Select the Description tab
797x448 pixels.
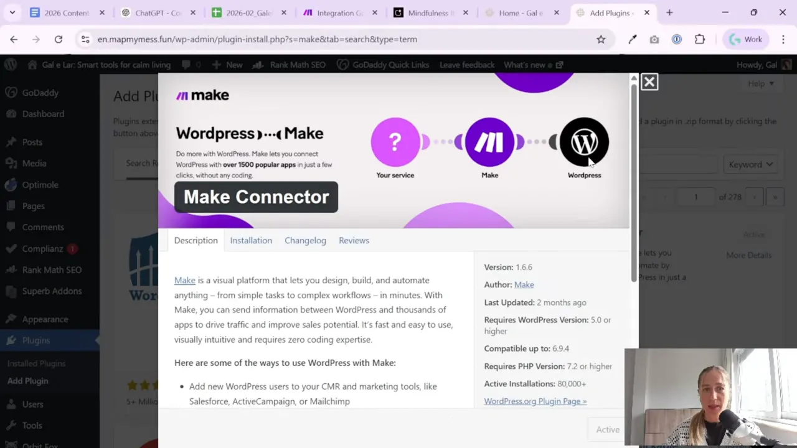[x=196, y=240]
